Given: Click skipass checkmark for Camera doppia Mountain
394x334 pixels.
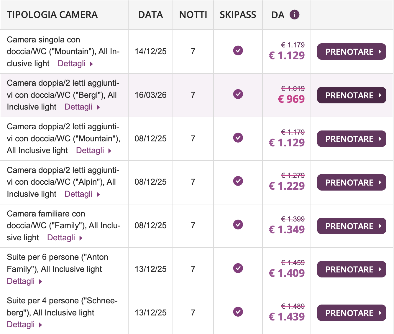Looking at the screenshot, I should point(238,138).
